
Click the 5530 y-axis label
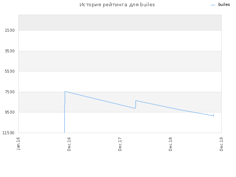click(x=10, y=71)
